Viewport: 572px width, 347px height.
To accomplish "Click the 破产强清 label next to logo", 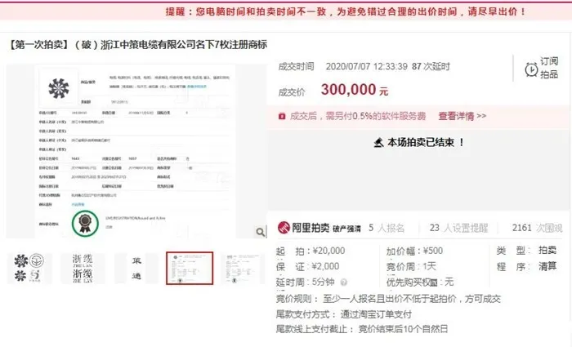I will (346, 229).
